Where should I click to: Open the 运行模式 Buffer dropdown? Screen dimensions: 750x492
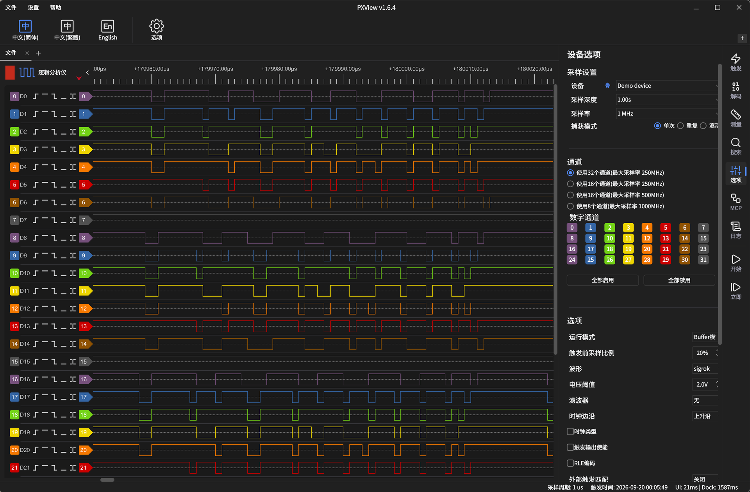click(705, 337)
